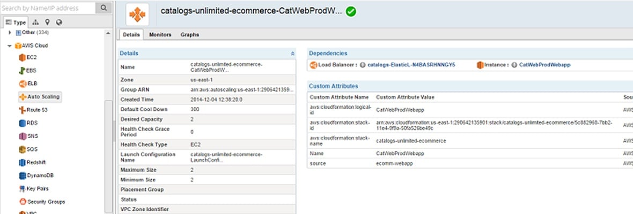Click the Instance dependency icon
This screenshot has height=214, width=633.
click(480, 65)
